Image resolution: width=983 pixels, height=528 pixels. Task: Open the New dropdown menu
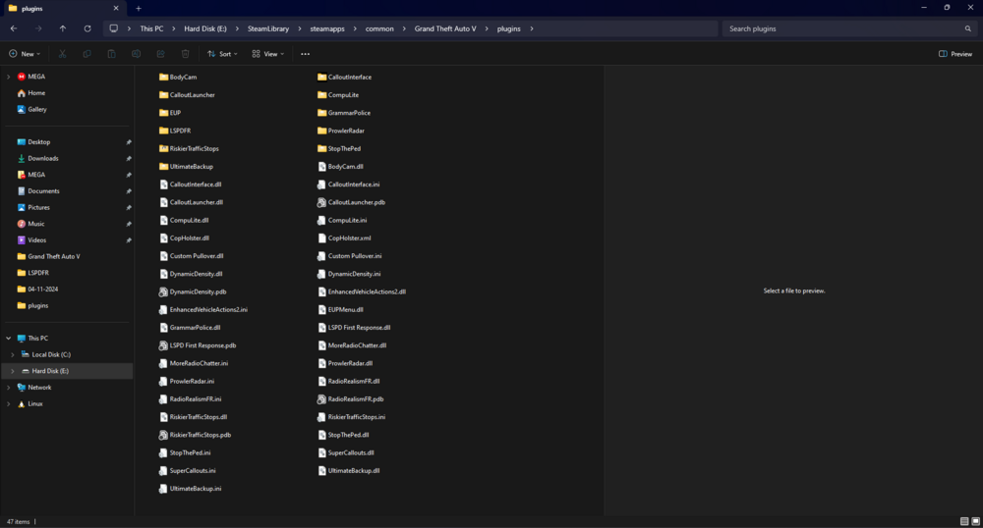25,54
